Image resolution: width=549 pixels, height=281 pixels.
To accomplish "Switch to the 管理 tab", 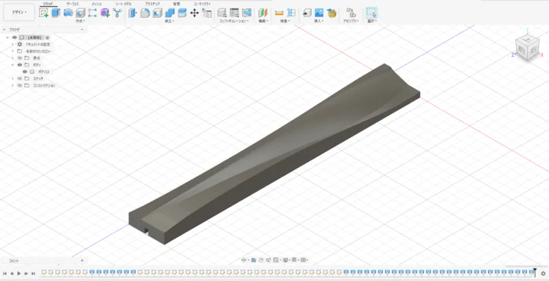I will point(176,3).
